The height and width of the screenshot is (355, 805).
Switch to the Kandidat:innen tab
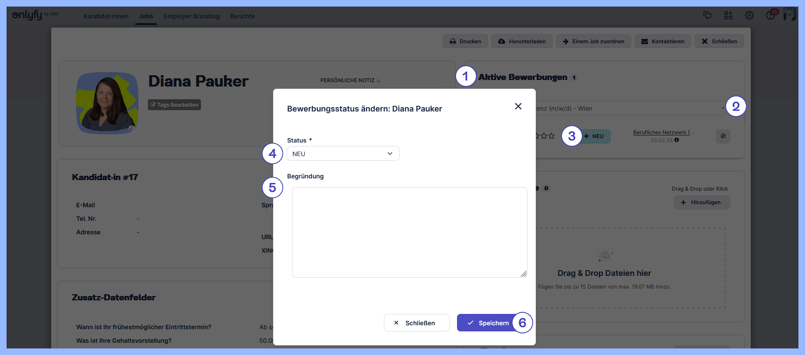tap(105, 16)
